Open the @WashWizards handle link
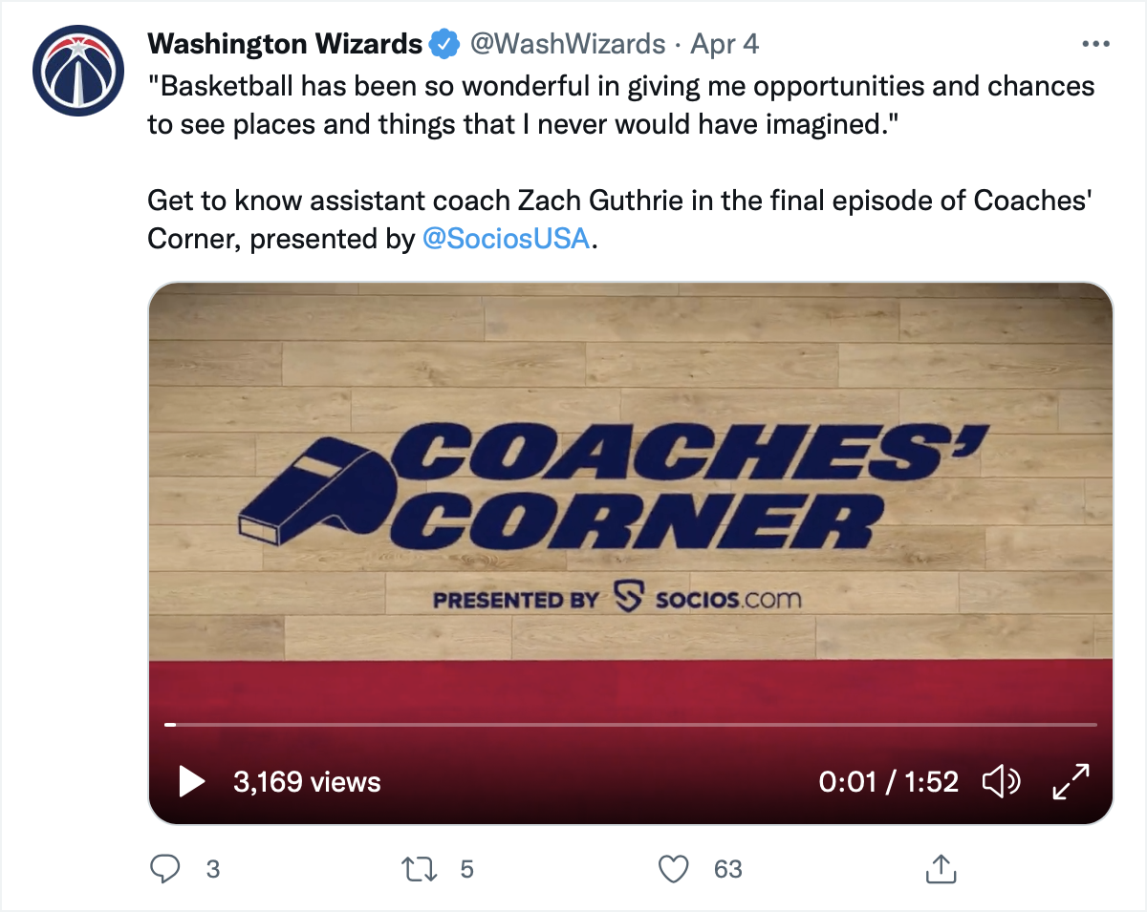 [x=563, y=44]
